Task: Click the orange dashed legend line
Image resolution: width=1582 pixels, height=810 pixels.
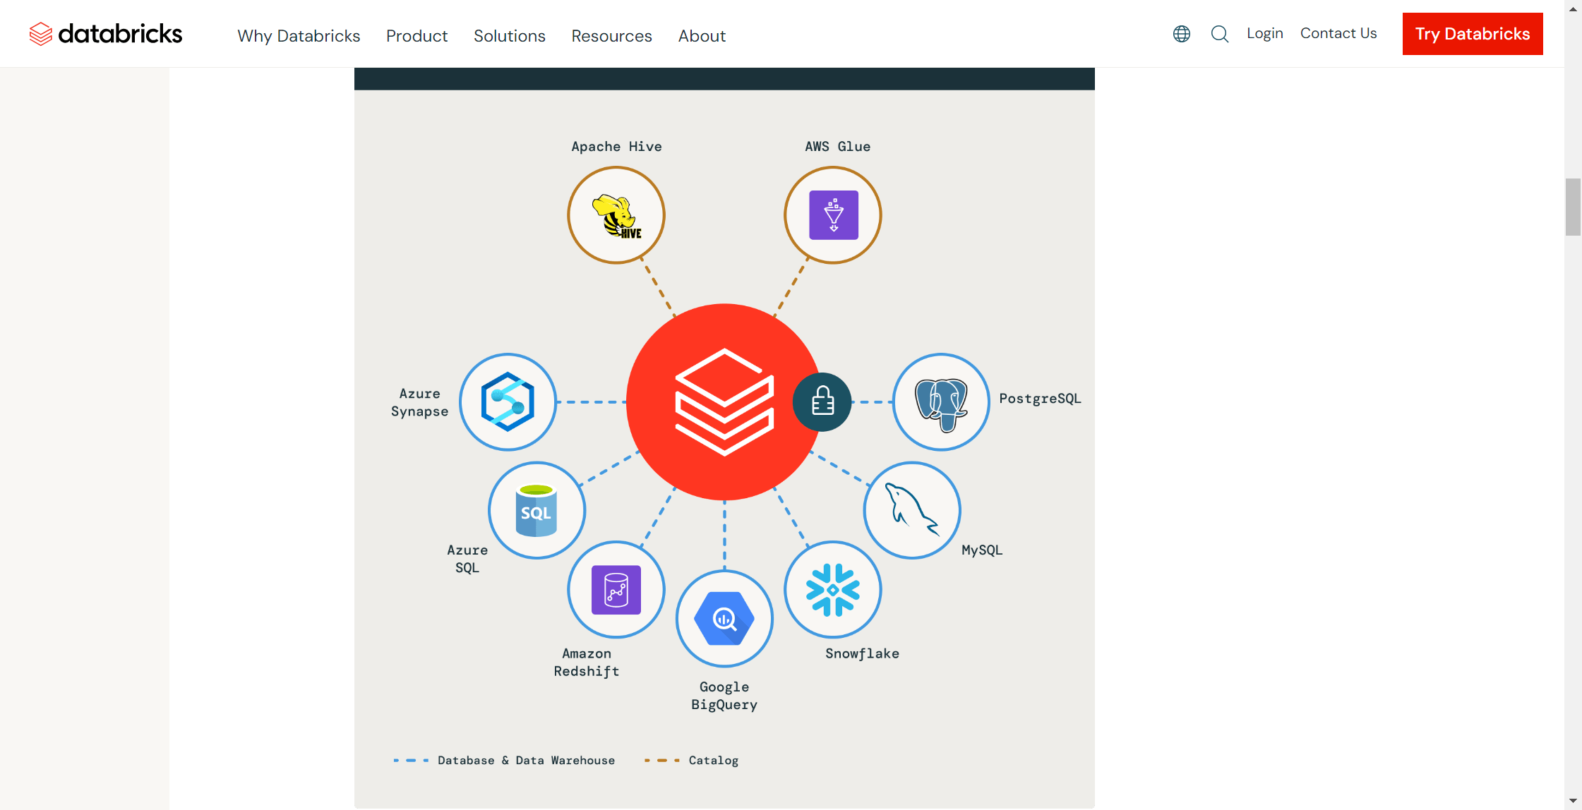Action: point(662,761)
